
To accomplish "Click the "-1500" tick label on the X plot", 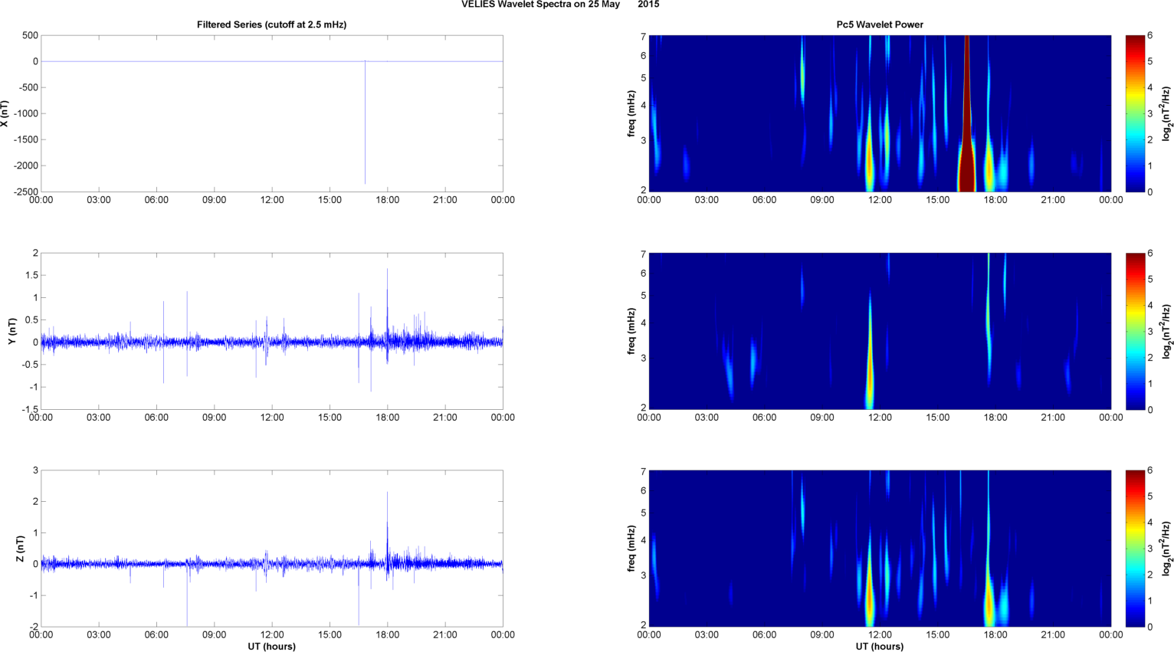I will point(25,139).
